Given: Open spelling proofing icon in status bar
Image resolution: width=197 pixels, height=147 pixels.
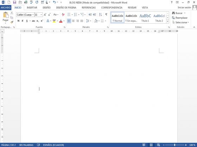Looking at the screenshot, I should tap(38, 145).
